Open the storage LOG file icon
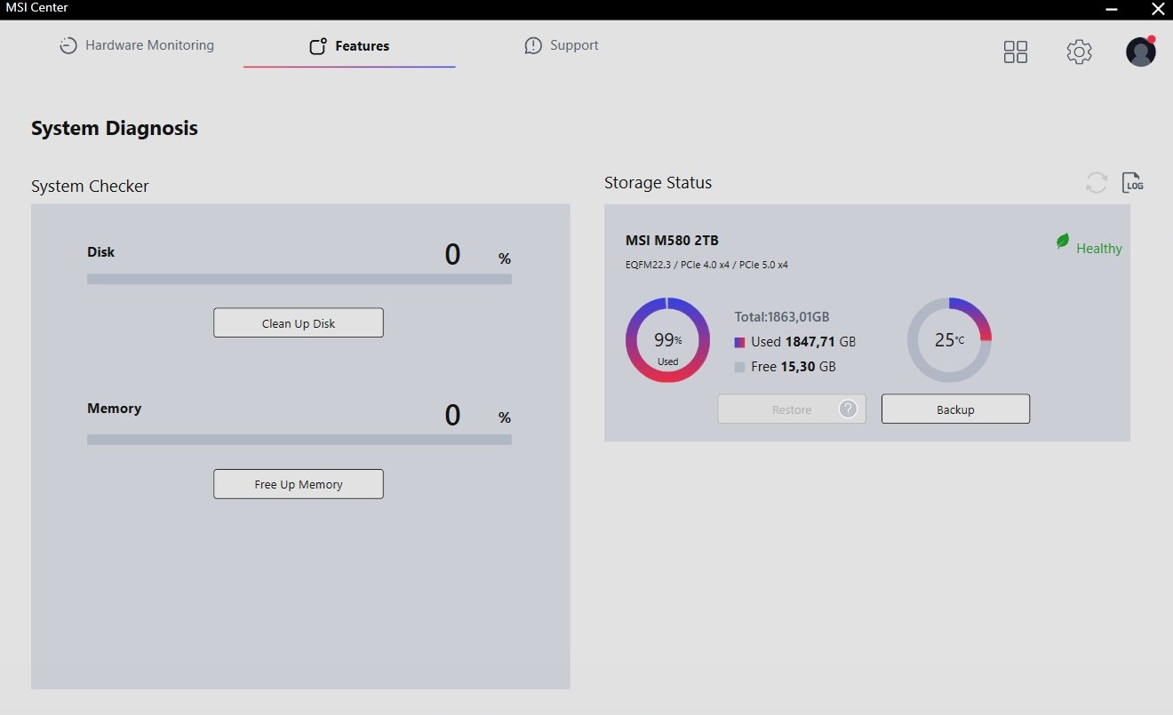This screenshot has height=715, width=1173. tap(1133, 182)
